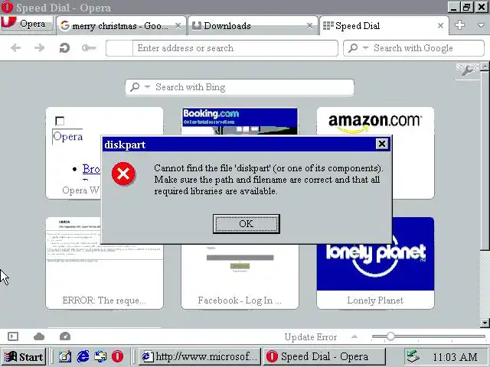Viewport: 490px width, 367px height.
Task: Expand the Bing search engine dropdown
Action: 147,86
